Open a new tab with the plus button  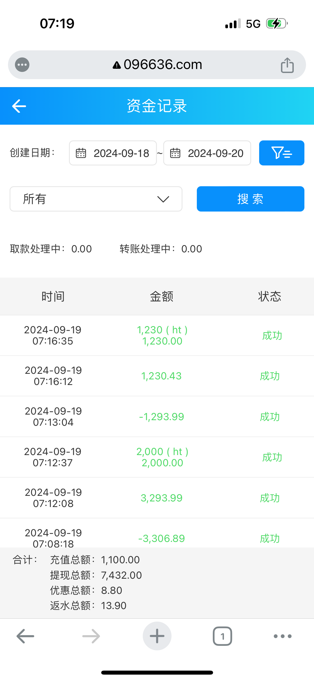coord(157,636)
